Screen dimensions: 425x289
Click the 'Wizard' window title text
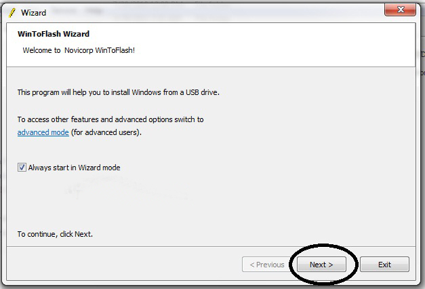[34, 13]
